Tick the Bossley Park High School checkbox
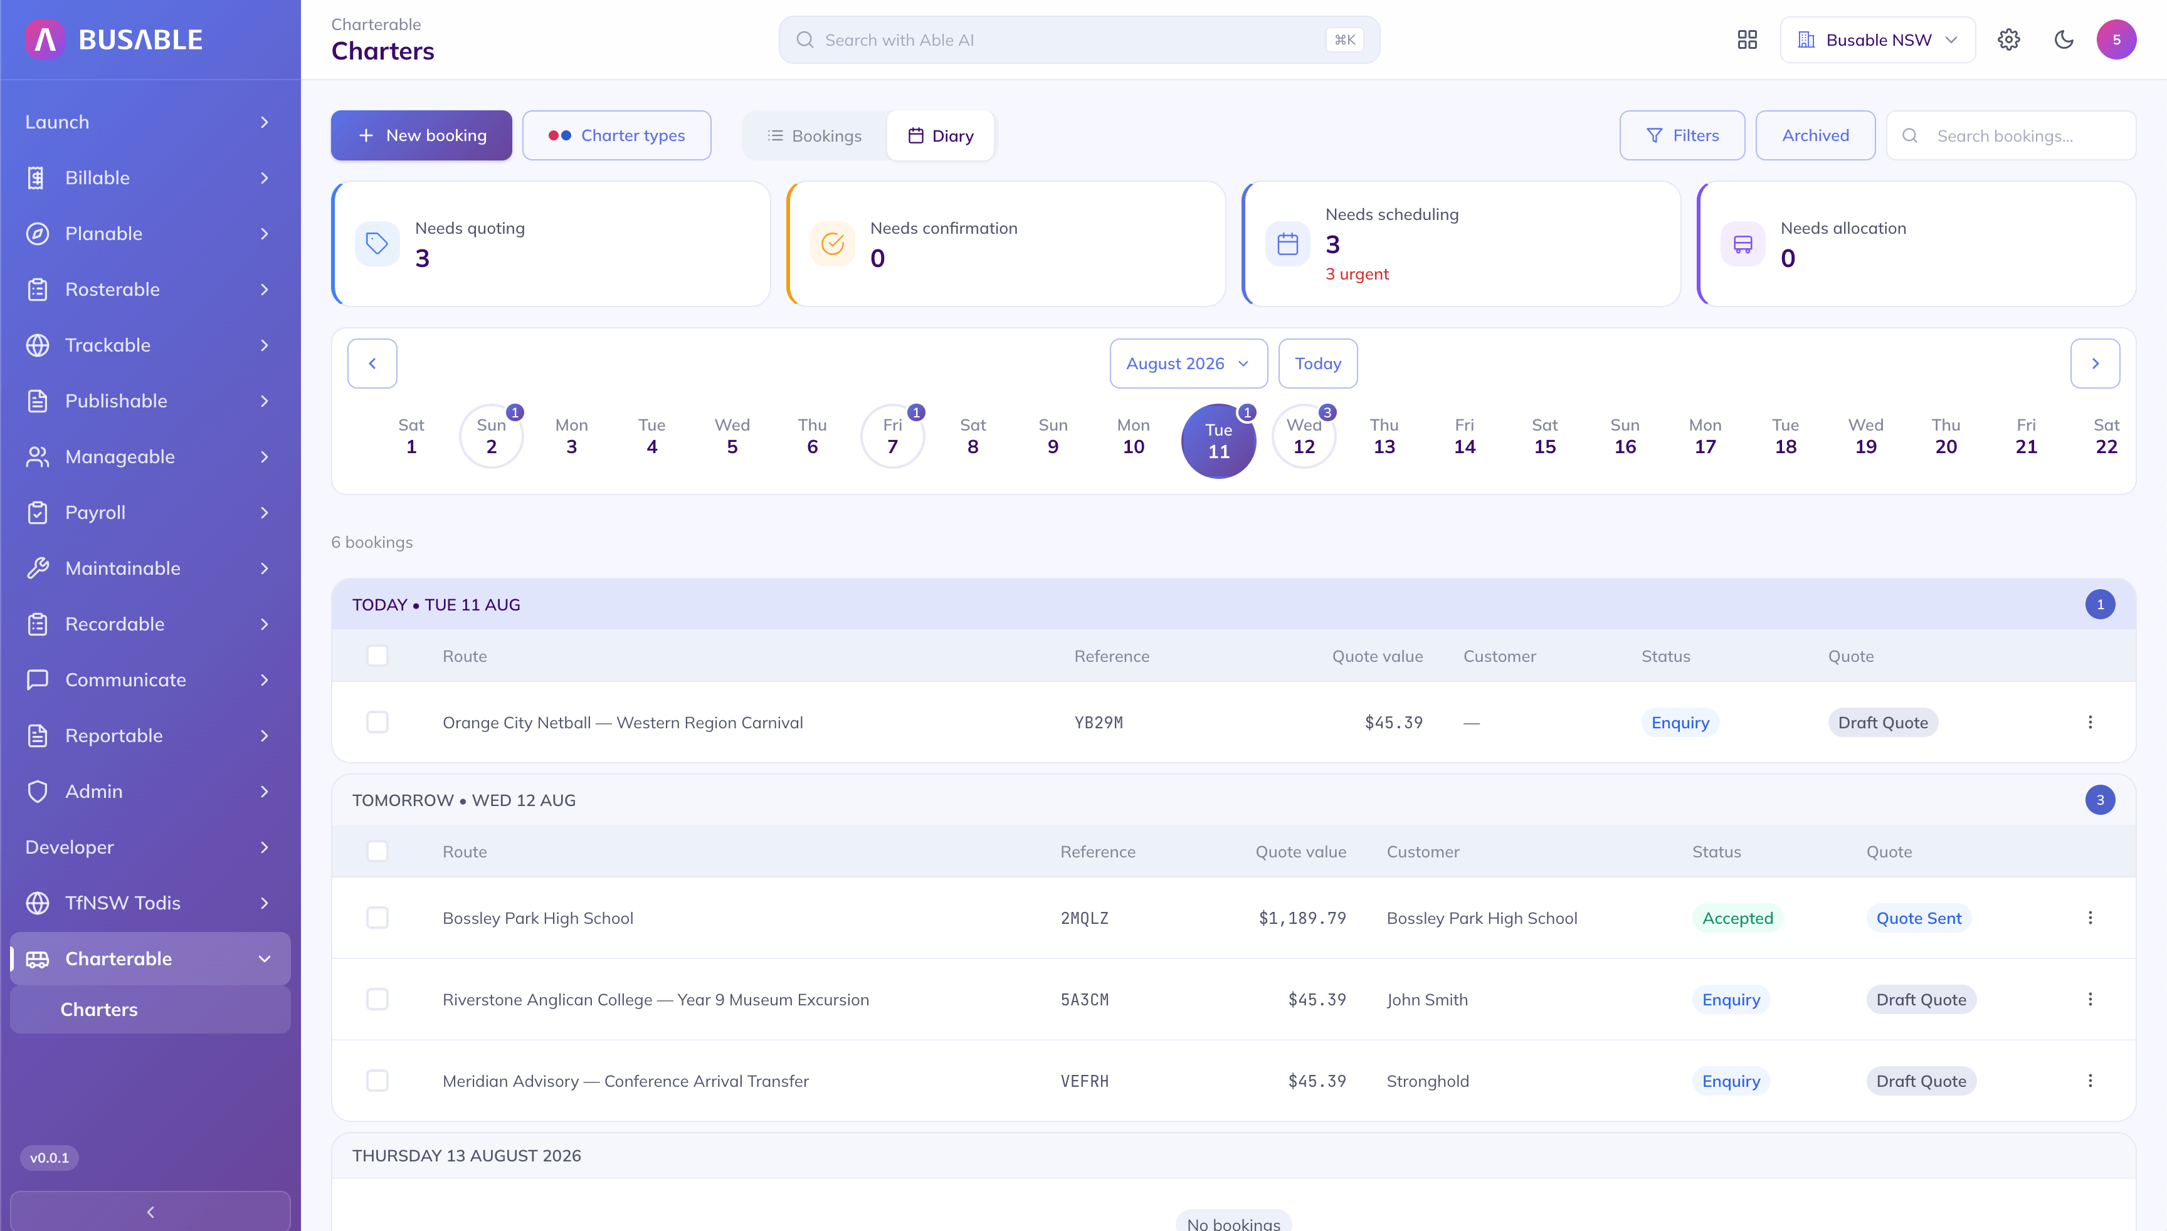 [377, 918]
